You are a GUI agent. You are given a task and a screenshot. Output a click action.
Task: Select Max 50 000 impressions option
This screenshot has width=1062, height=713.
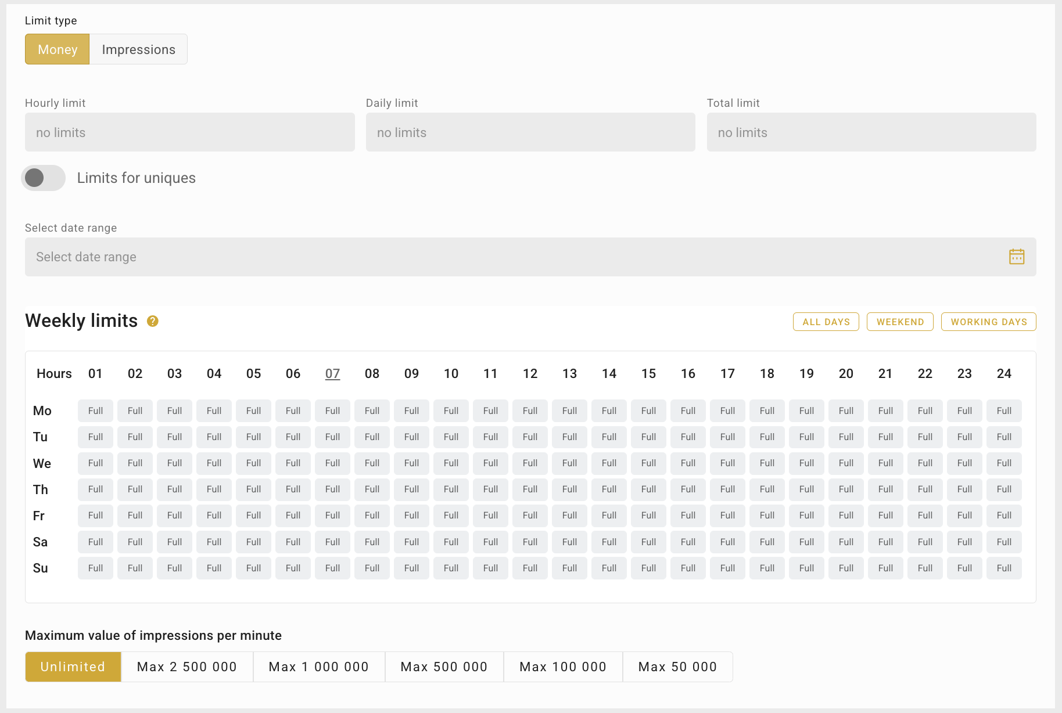click(x=677, y=667)
